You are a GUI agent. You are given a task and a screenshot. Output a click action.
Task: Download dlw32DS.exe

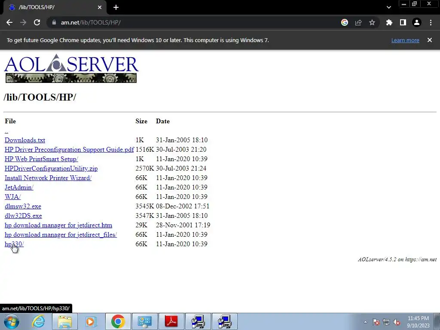(x=23, y=216)
